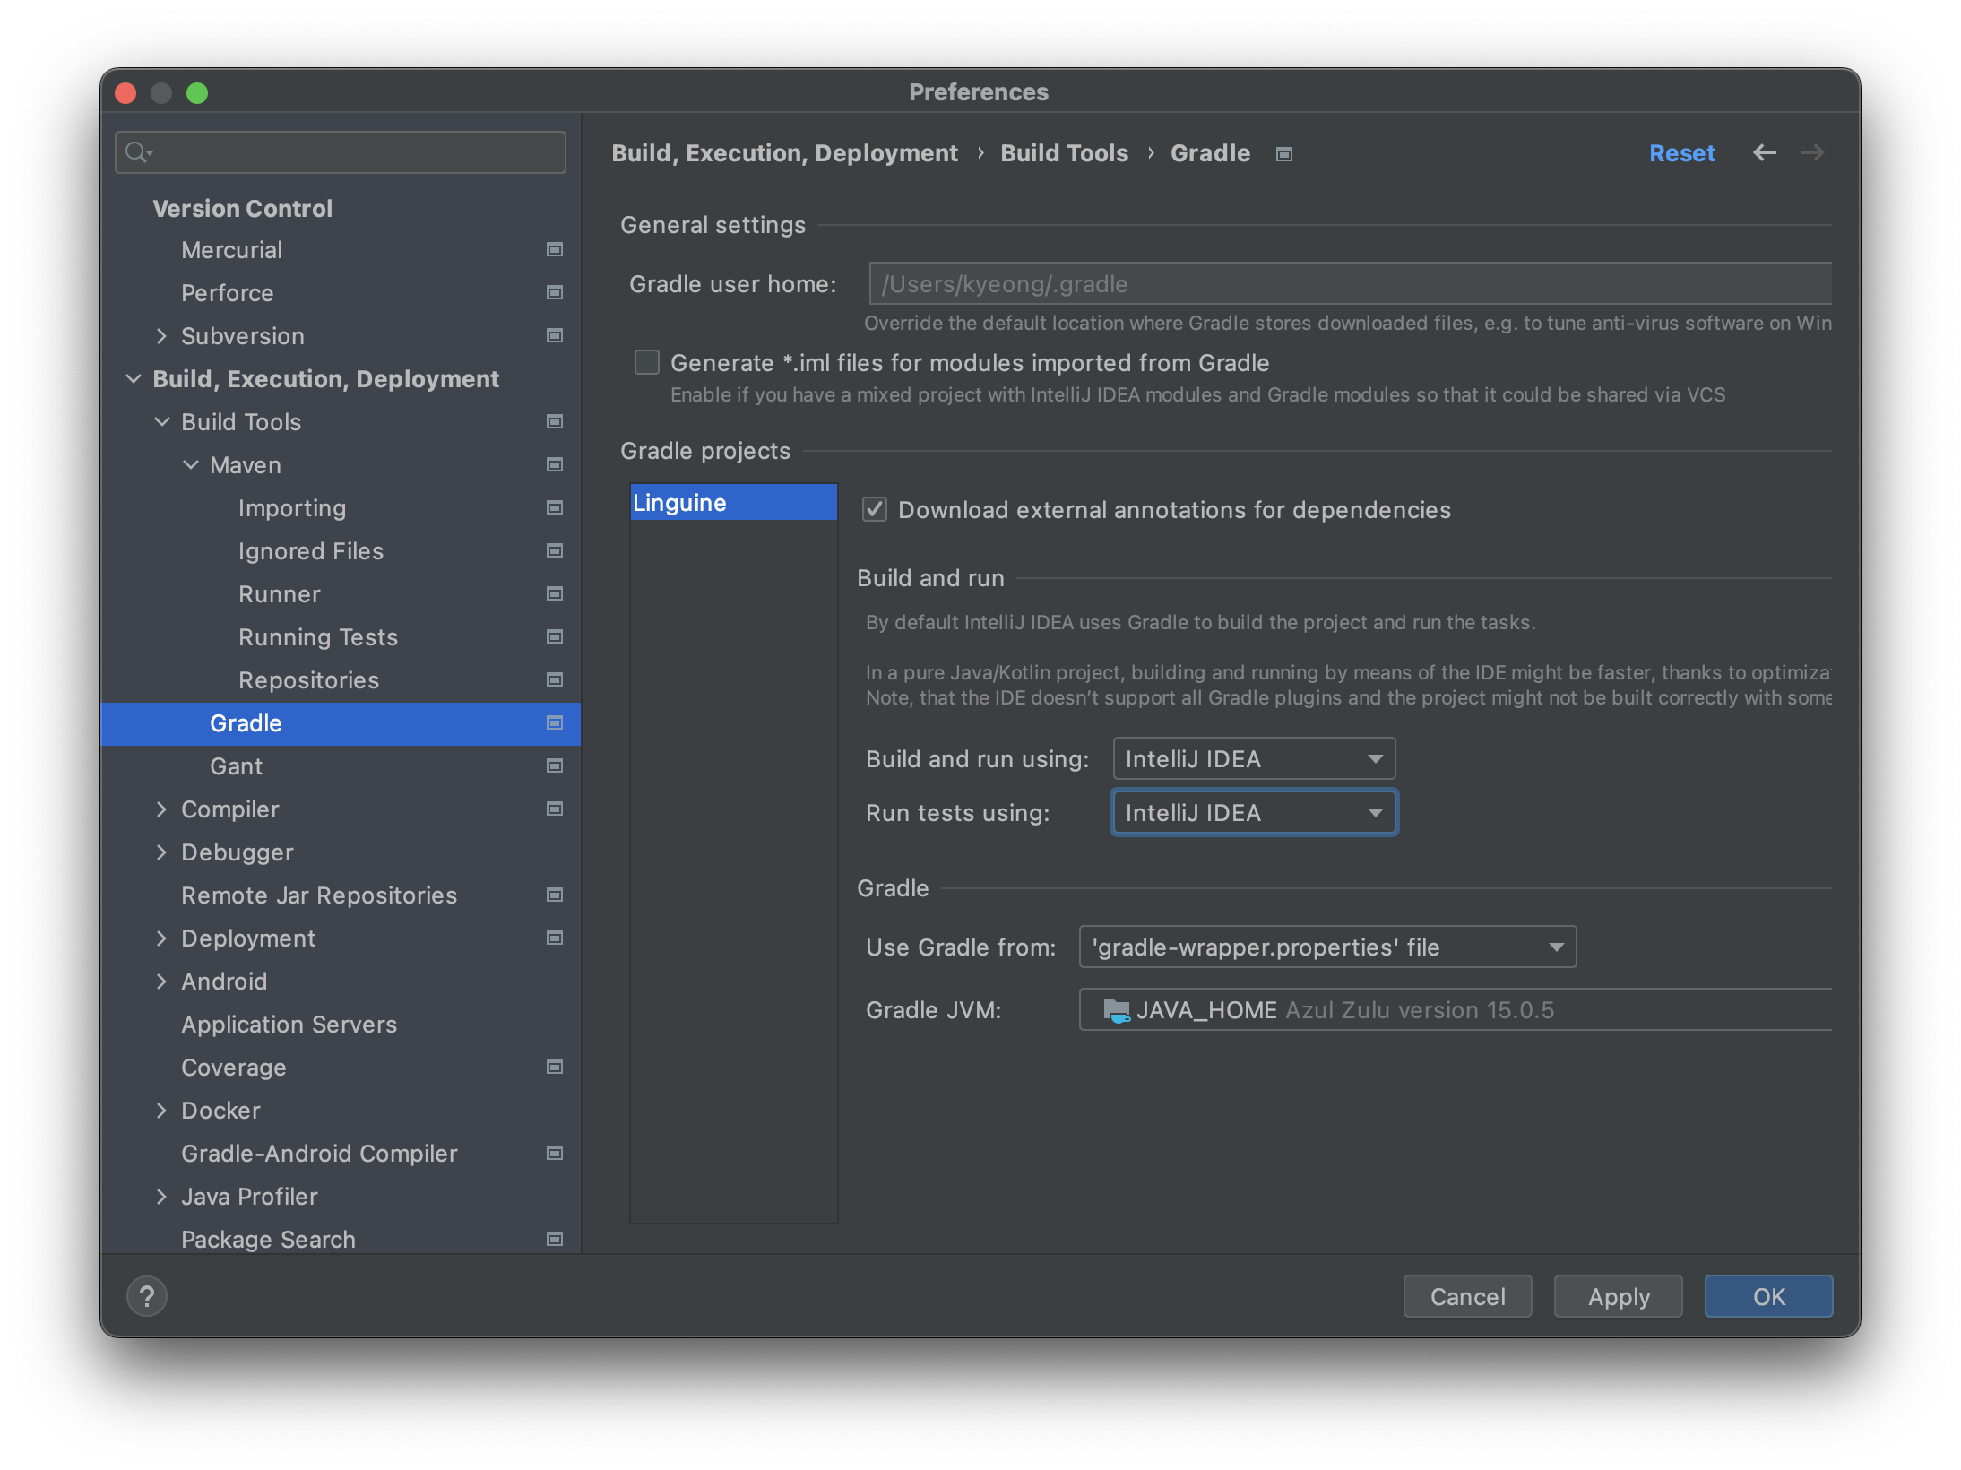The height and width of the screenshot is (1470, 1961).
Task: Click project-level icon beside Remote Jar Repositories
Action: click(555, 895)
